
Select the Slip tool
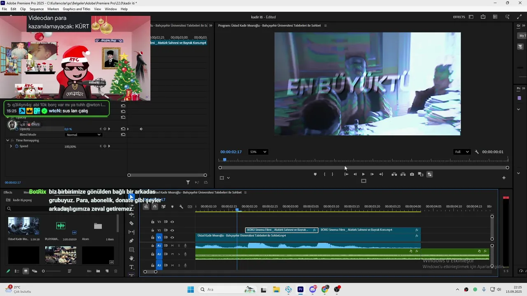pyautogui.click(x=131, y=232)
